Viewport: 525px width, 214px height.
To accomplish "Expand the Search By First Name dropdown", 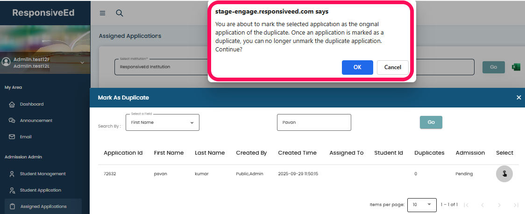I will tap(162, 122).
